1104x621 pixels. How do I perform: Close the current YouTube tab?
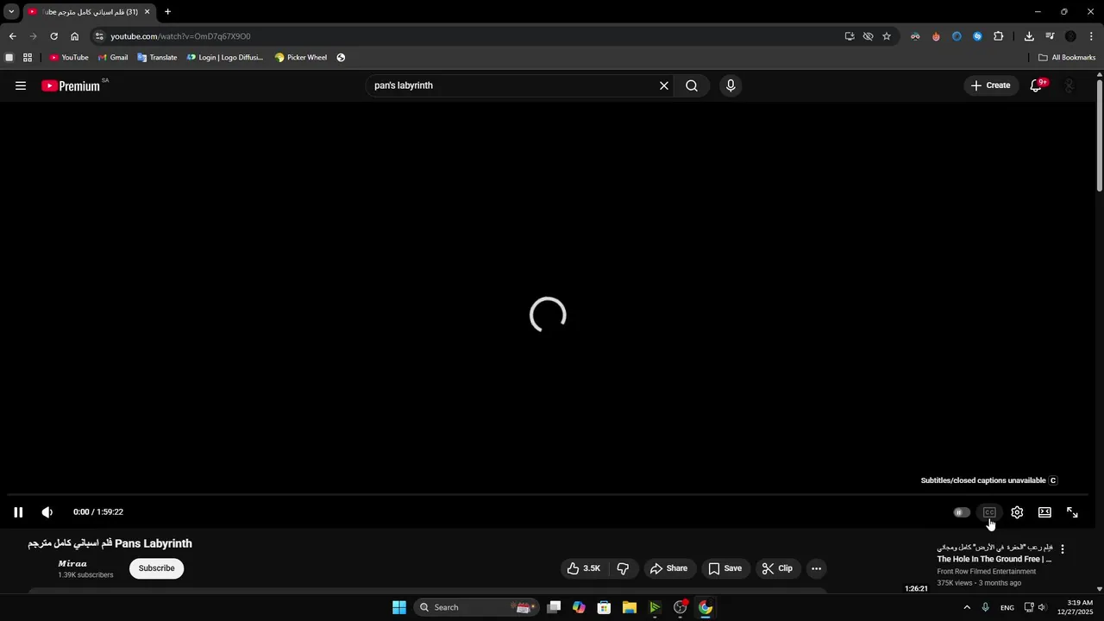click(147, 12)
